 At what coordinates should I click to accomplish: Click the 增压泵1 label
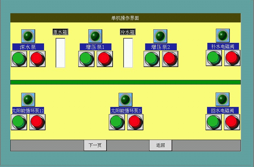pyautogui.click(x=95, y=47)
